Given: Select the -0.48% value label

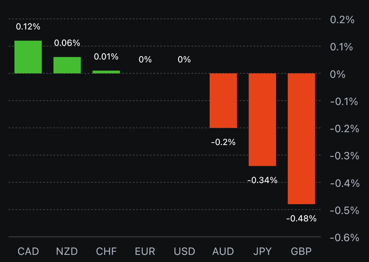Looking at the screenshot, I should 301,219.
